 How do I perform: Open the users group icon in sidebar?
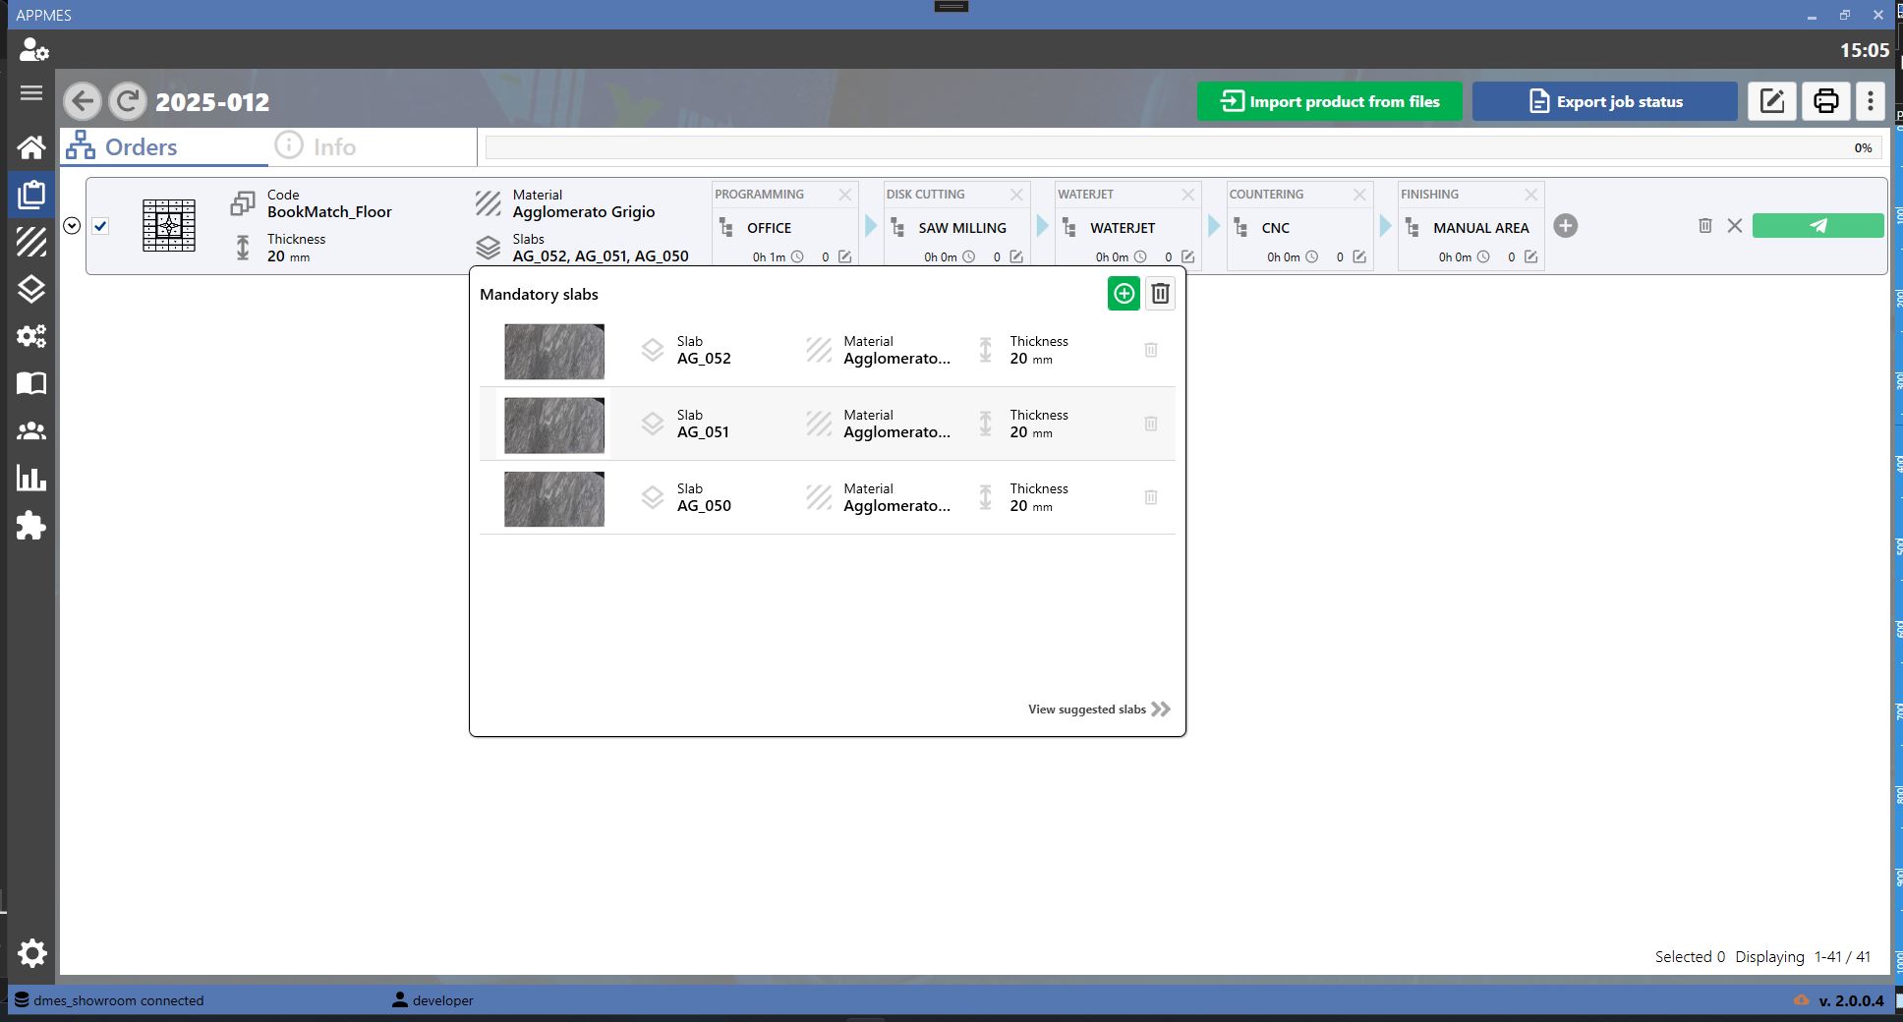pos(31,430)
